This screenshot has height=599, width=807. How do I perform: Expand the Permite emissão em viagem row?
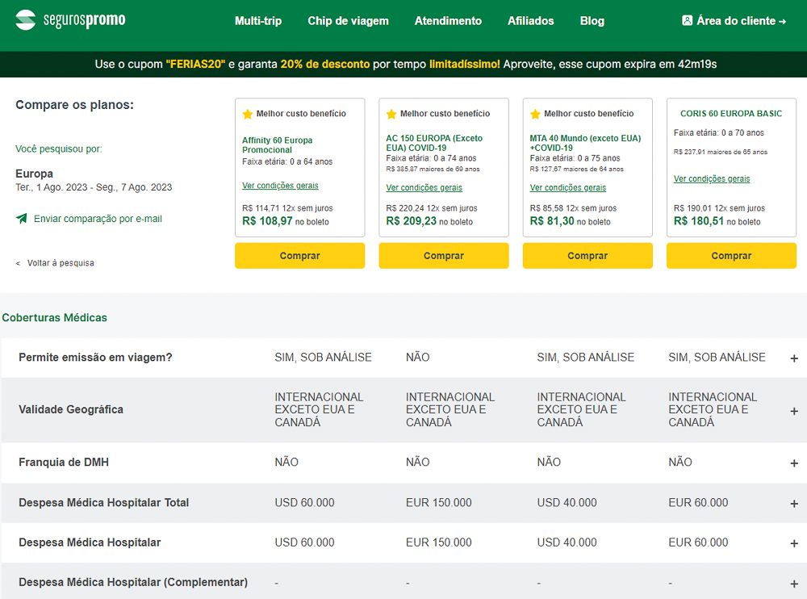(x=794, y=358)
